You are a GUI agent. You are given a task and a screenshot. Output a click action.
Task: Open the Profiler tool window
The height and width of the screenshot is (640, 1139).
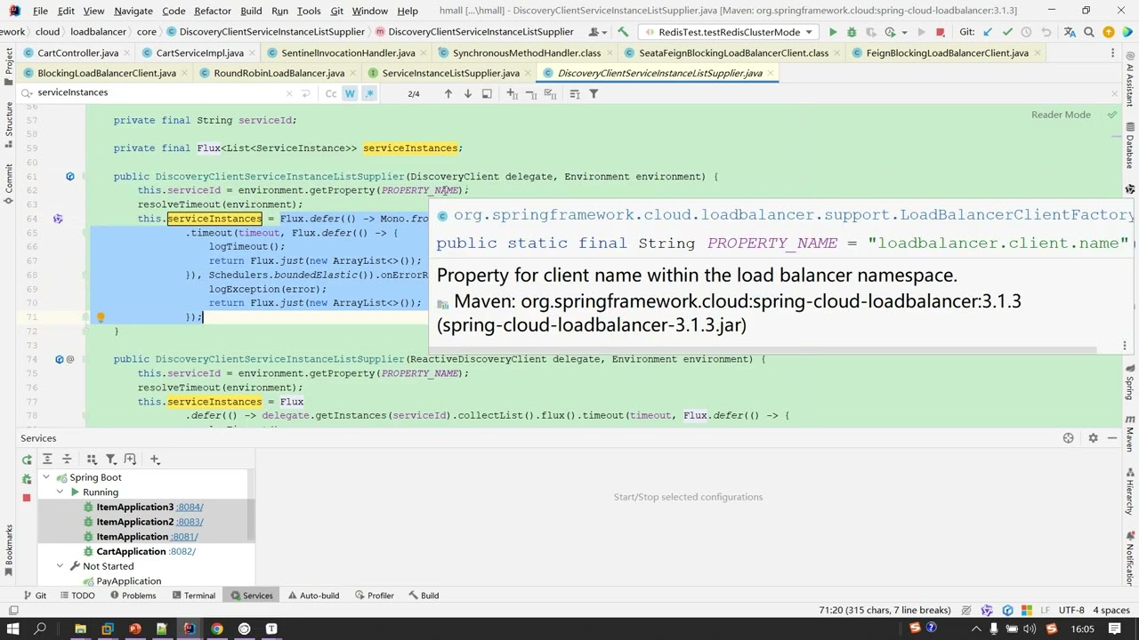[374, 596]
